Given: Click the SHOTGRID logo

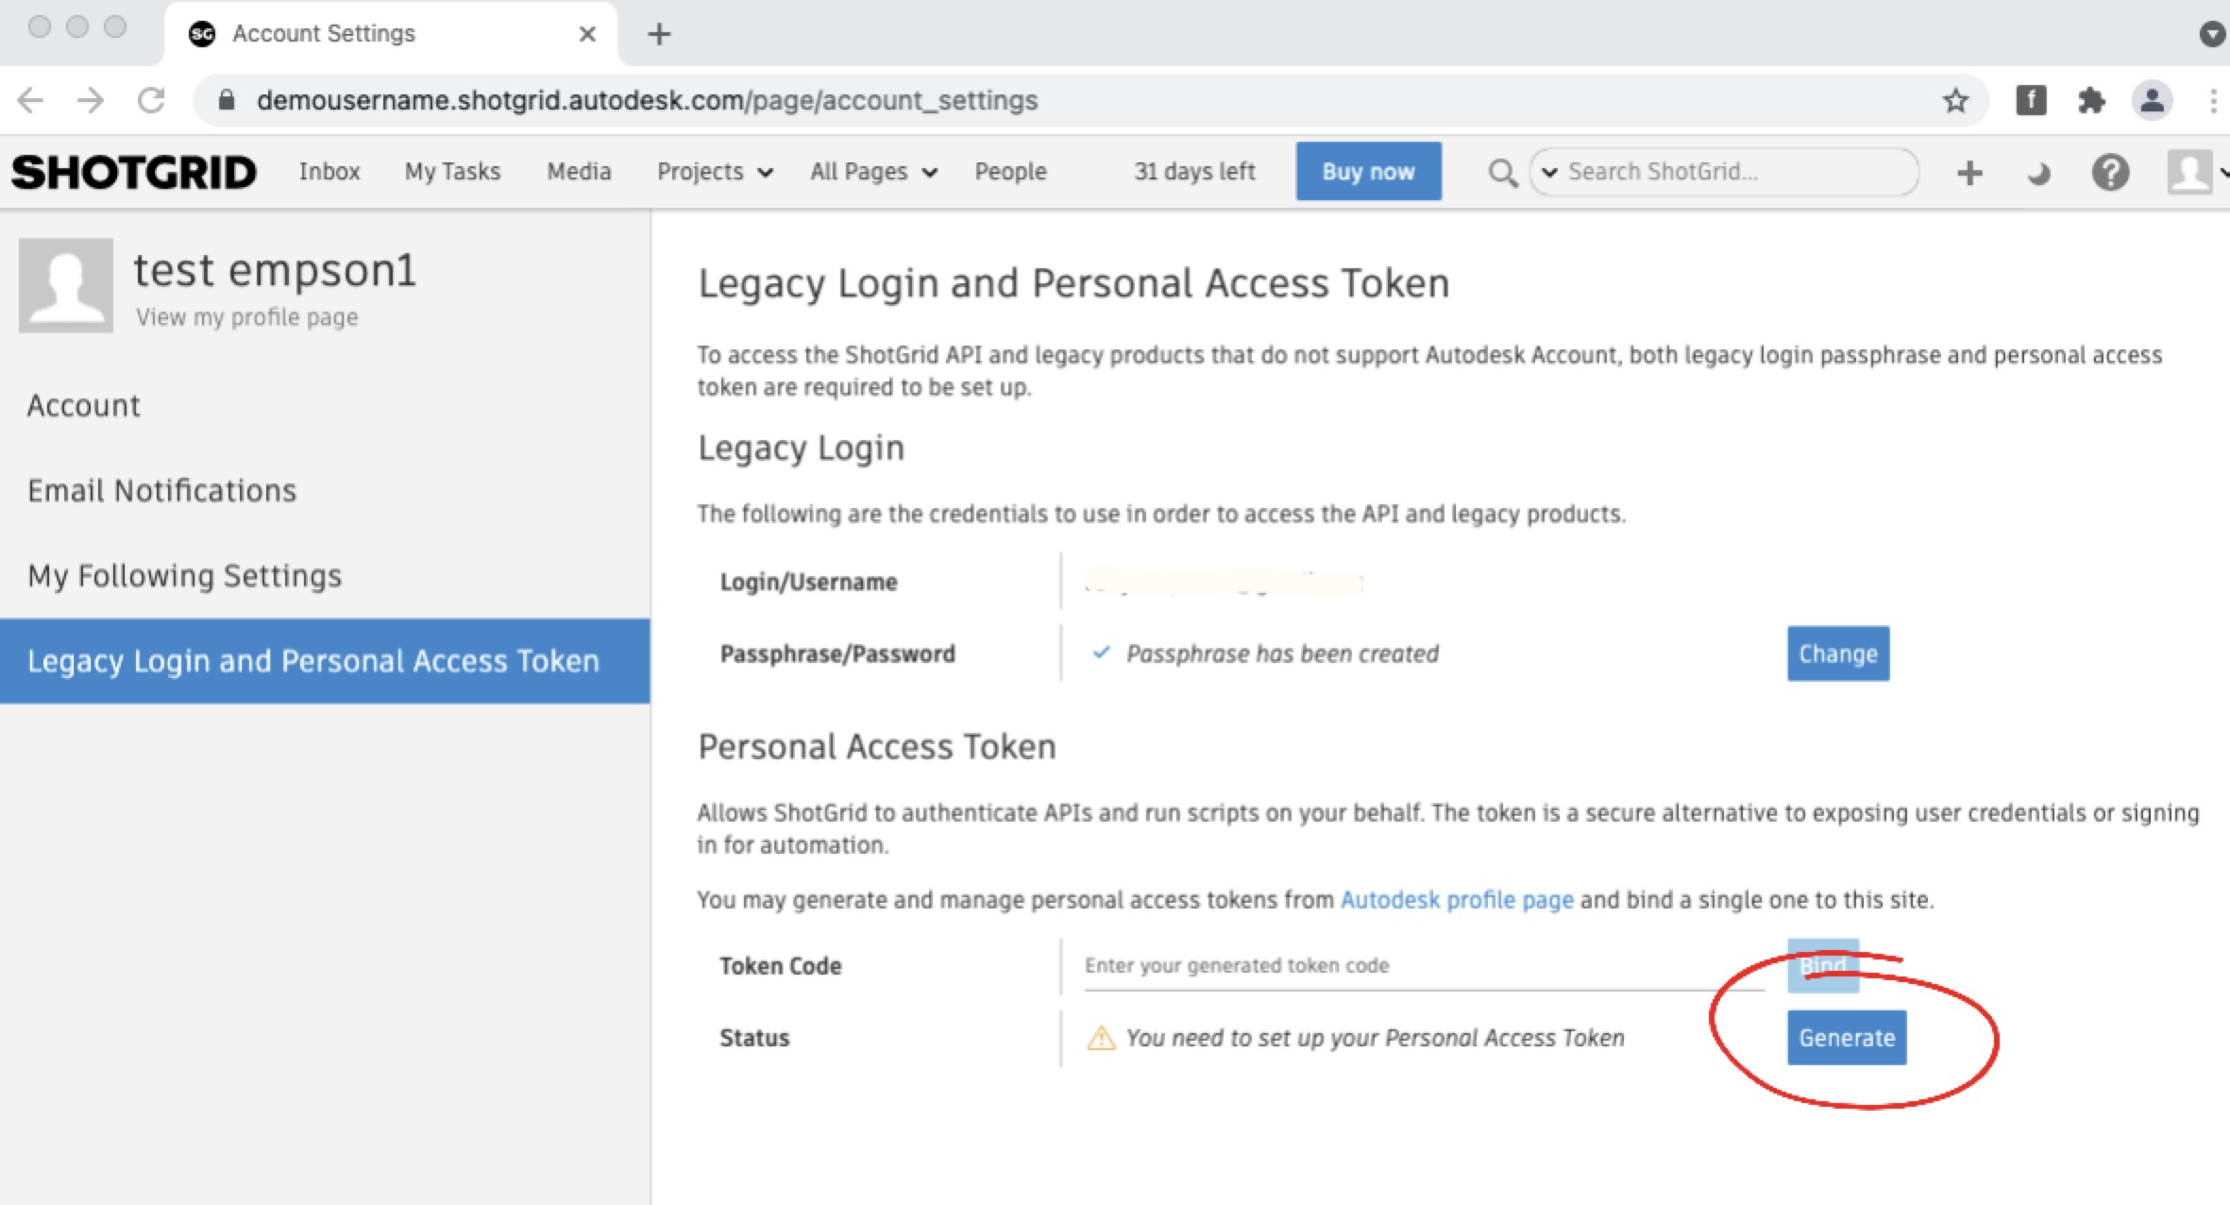Looking at the screenshot, I should pyautogui.click(x=133, y=173).
